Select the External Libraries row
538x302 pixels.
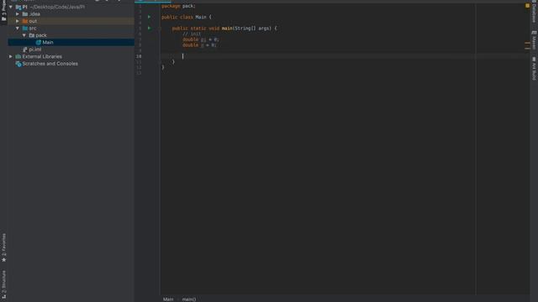pyautogui.click(x=71, y=56)
